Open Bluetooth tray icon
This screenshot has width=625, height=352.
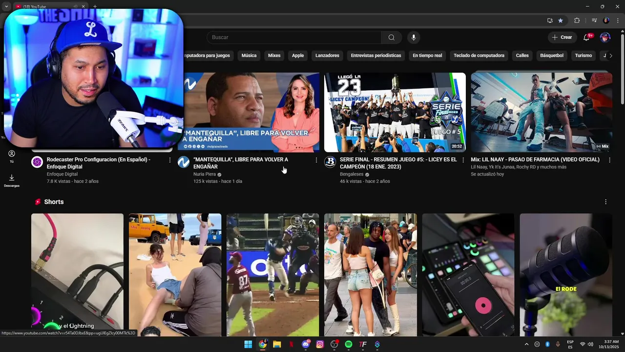click(547, 344)
